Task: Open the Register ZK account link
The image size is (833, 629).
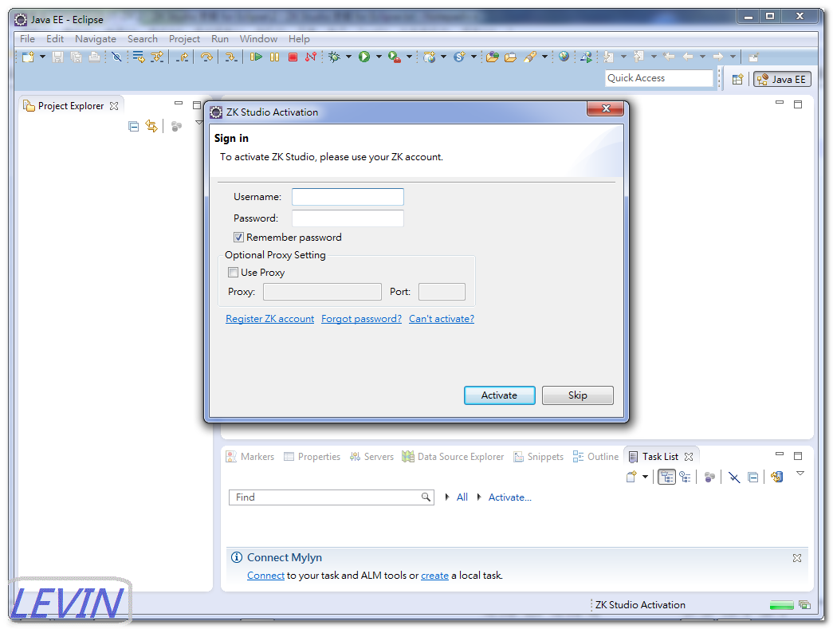Action: coord(270,319)
